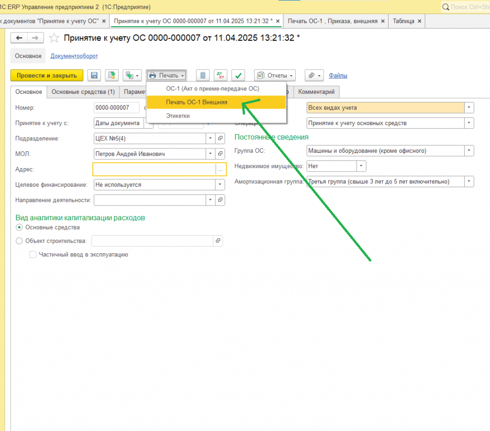The width and height of the screenshot is (490, 431).
Task: Open the Документооборот link
Action: point(74,56)
